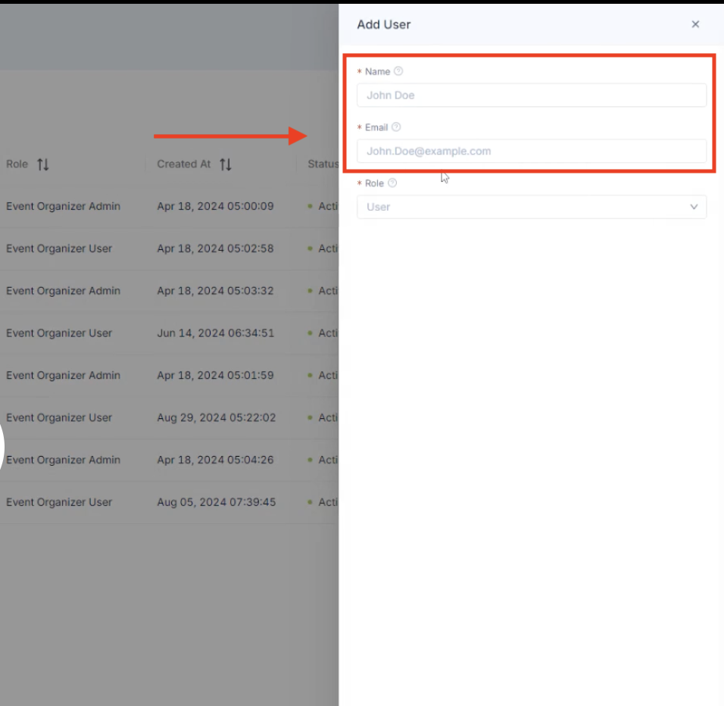Image resolution: width=724 pixels, height=706 pixels.
Task: Focus the Name field with John Doe placeholder
Action: coord(531,95)
